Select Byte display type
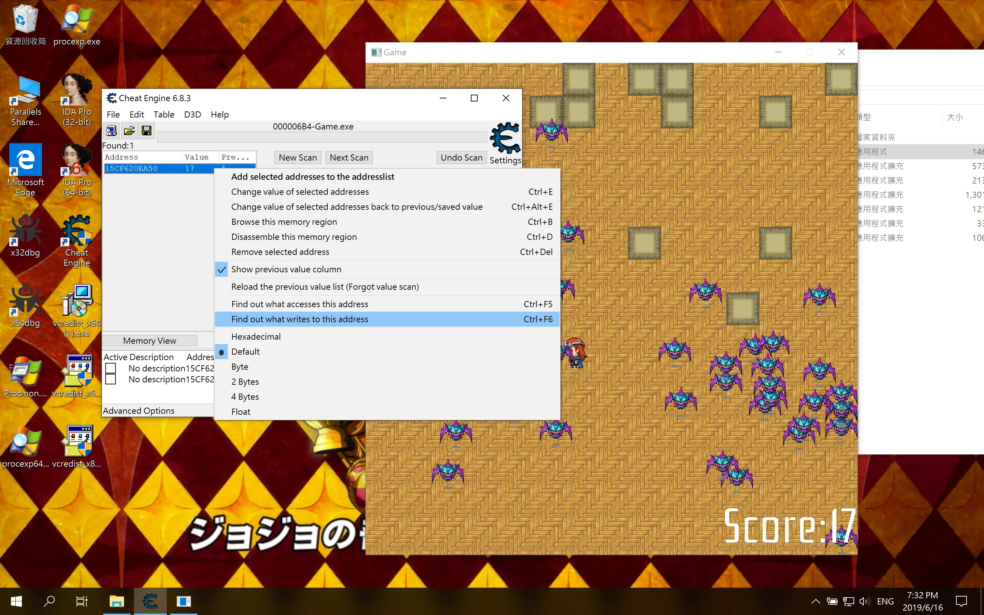Image resolution: width=984 pixels, height=615 pixels. click(x=387, y=367)
